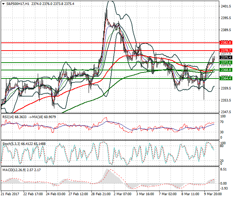233x198 pixels.
Task: Click the Stochastic 20 level scale value
Action: (x=222, y=161)
